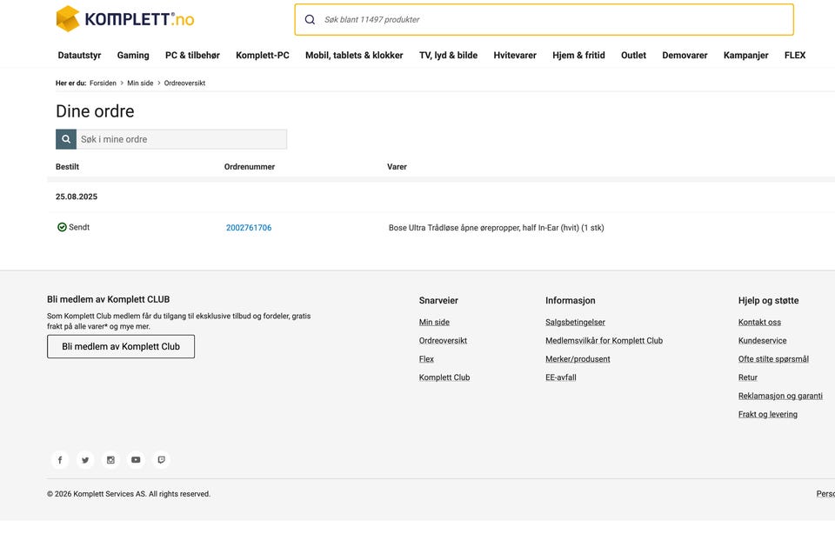The image size is (835, 554).
Task: Open the Kontakt oss footer link
Action: [x=759, y=323]
